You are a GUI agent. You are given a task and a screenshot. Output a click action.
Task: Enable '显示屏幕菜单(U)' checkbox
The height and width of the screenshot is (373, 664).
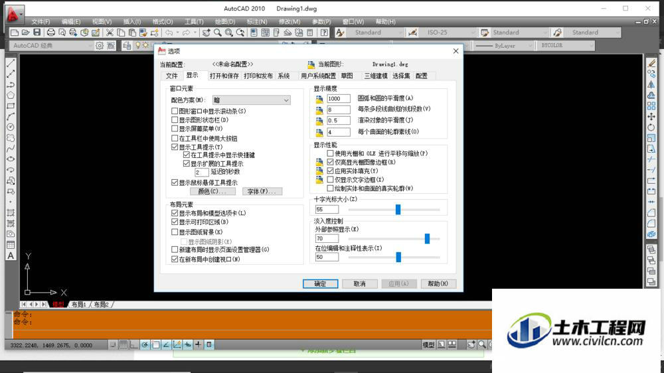pos(175,128)
